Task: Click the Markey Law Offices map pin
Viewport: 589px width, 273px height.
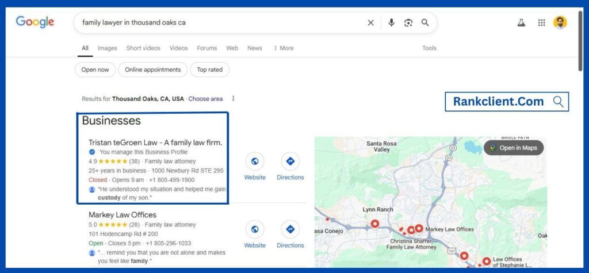Action: [x=419, y=228]
